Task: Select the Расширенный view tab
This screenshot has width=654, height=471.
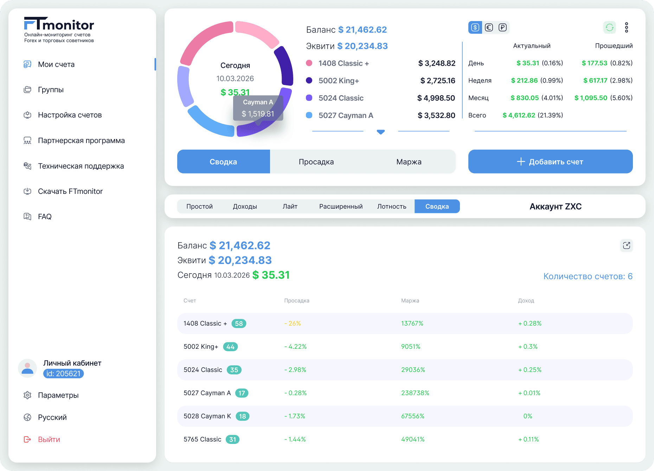Action: (x=341, y=206)
